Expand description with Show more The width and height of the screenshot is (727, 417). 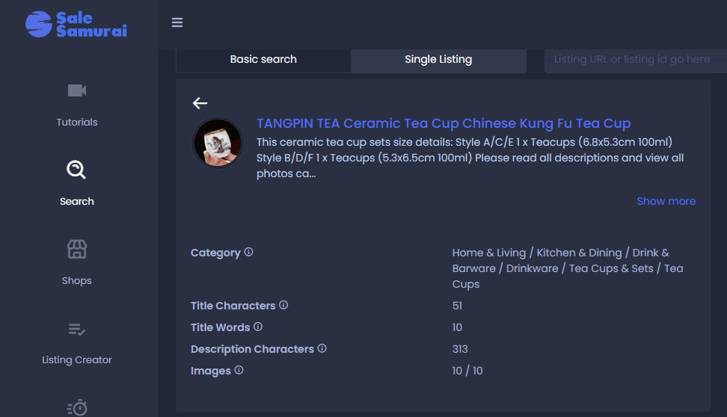pos(666,201)
